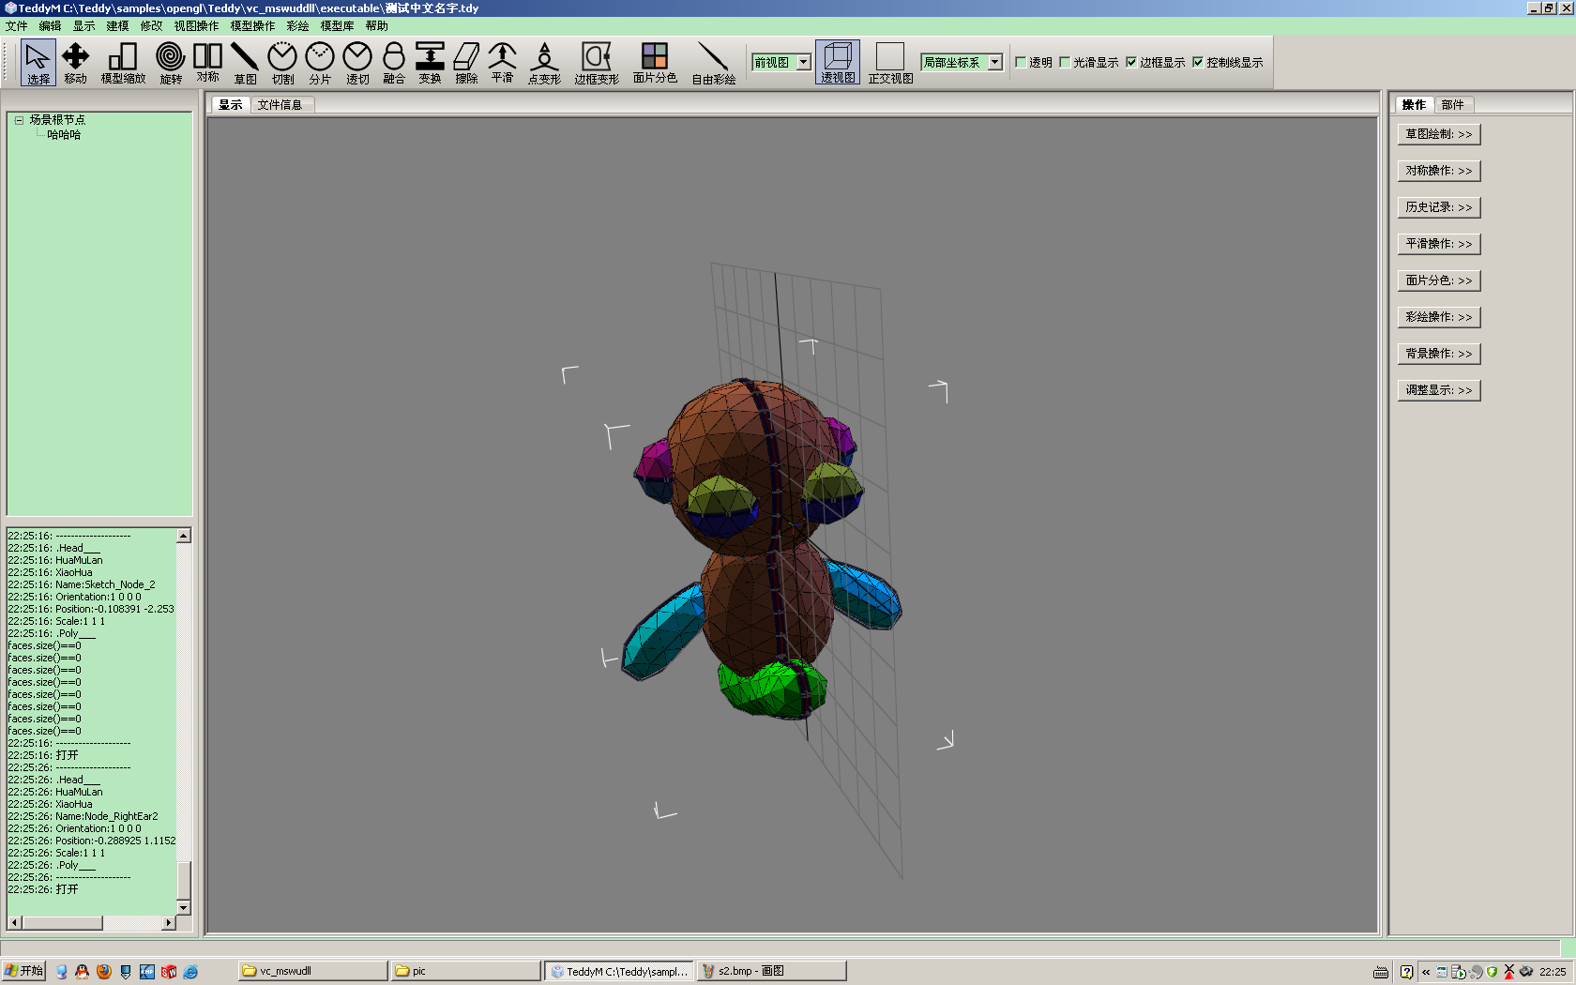The image size is (1576, 985).
Task: Select the 草图 sketch tool
Action: click(245, 63)
